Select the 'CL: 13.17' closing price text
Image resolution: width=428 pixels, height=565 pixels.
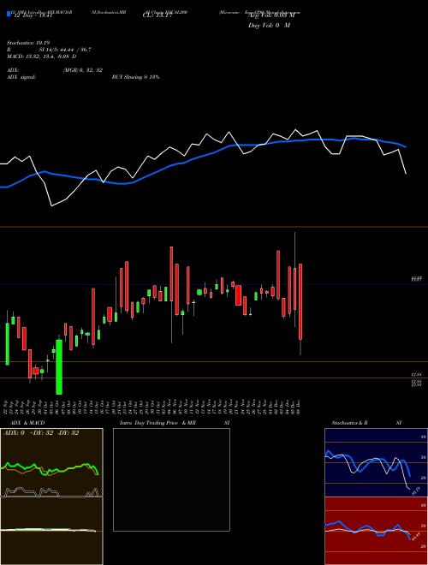pyautogui.click(x=158, y=15)
